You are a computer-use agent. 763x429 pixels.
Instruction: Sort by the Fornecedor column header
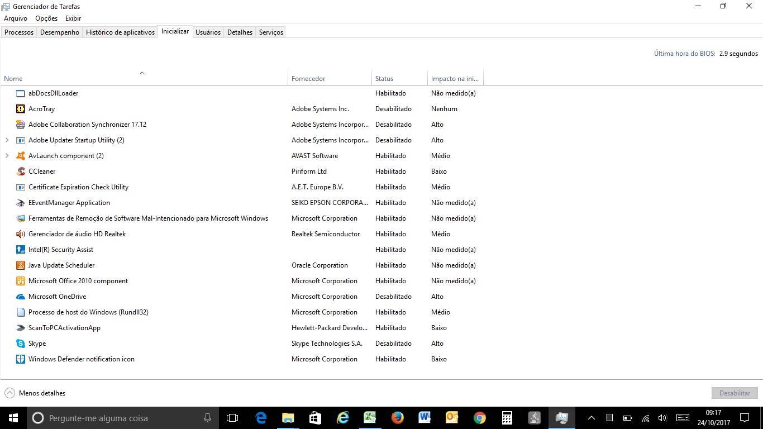pyautogui.click(x=330, y=77)
